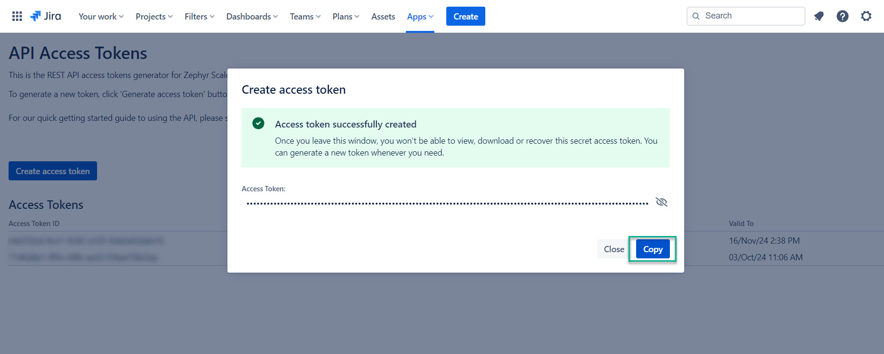Click the API Access Tokens page heading

[x=78, y=53]
